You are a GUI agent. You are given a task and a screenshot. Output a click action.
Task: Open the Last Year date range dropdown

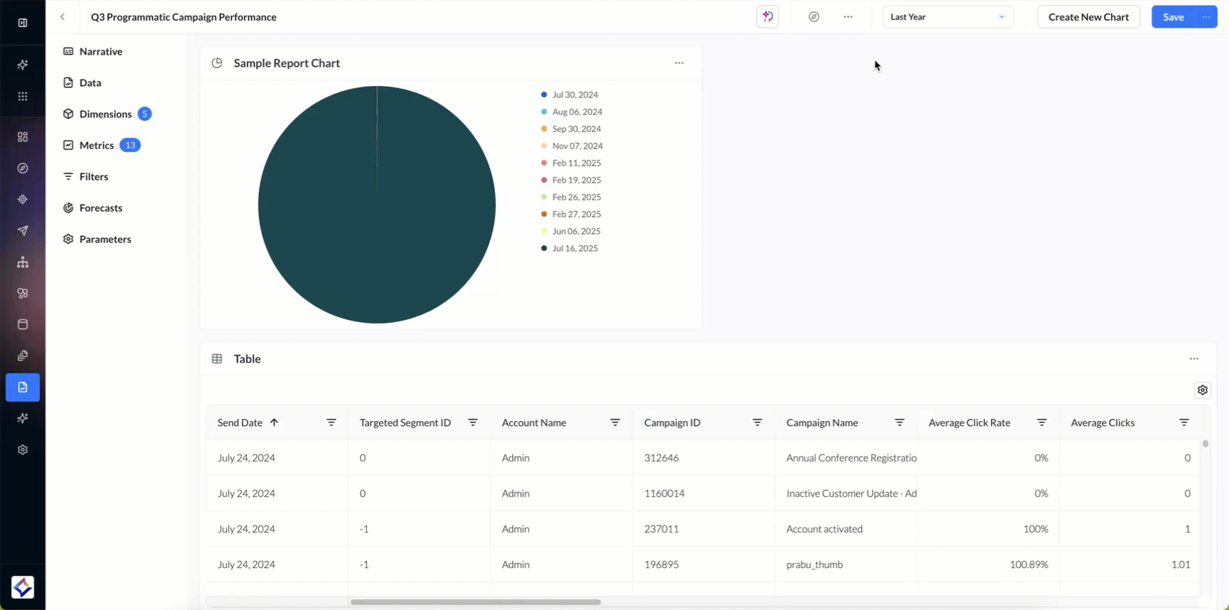point(947,17)
